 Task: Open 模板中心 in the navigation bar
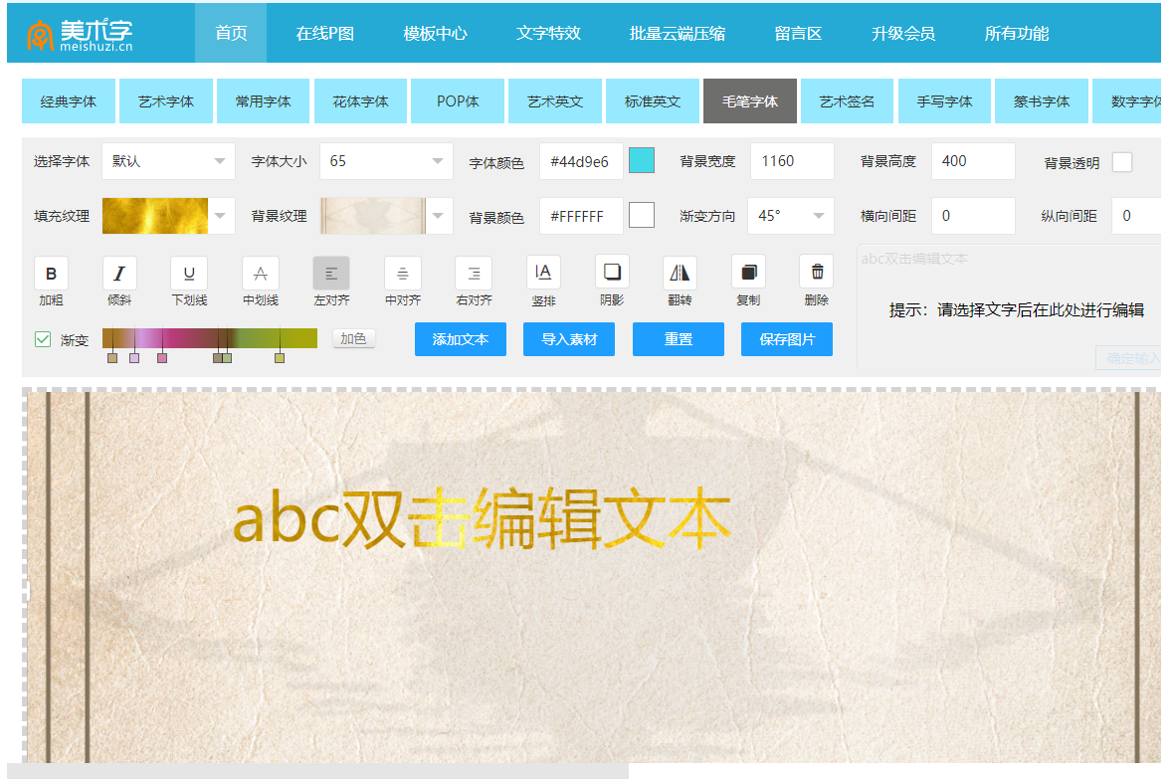click(x=435, y=34)
